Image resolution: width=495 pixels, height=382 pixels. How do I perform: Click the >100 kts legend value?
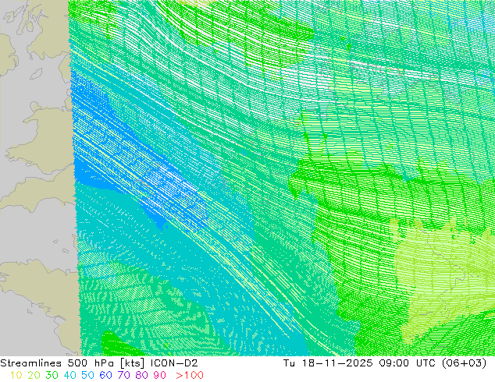pos(190,376)
